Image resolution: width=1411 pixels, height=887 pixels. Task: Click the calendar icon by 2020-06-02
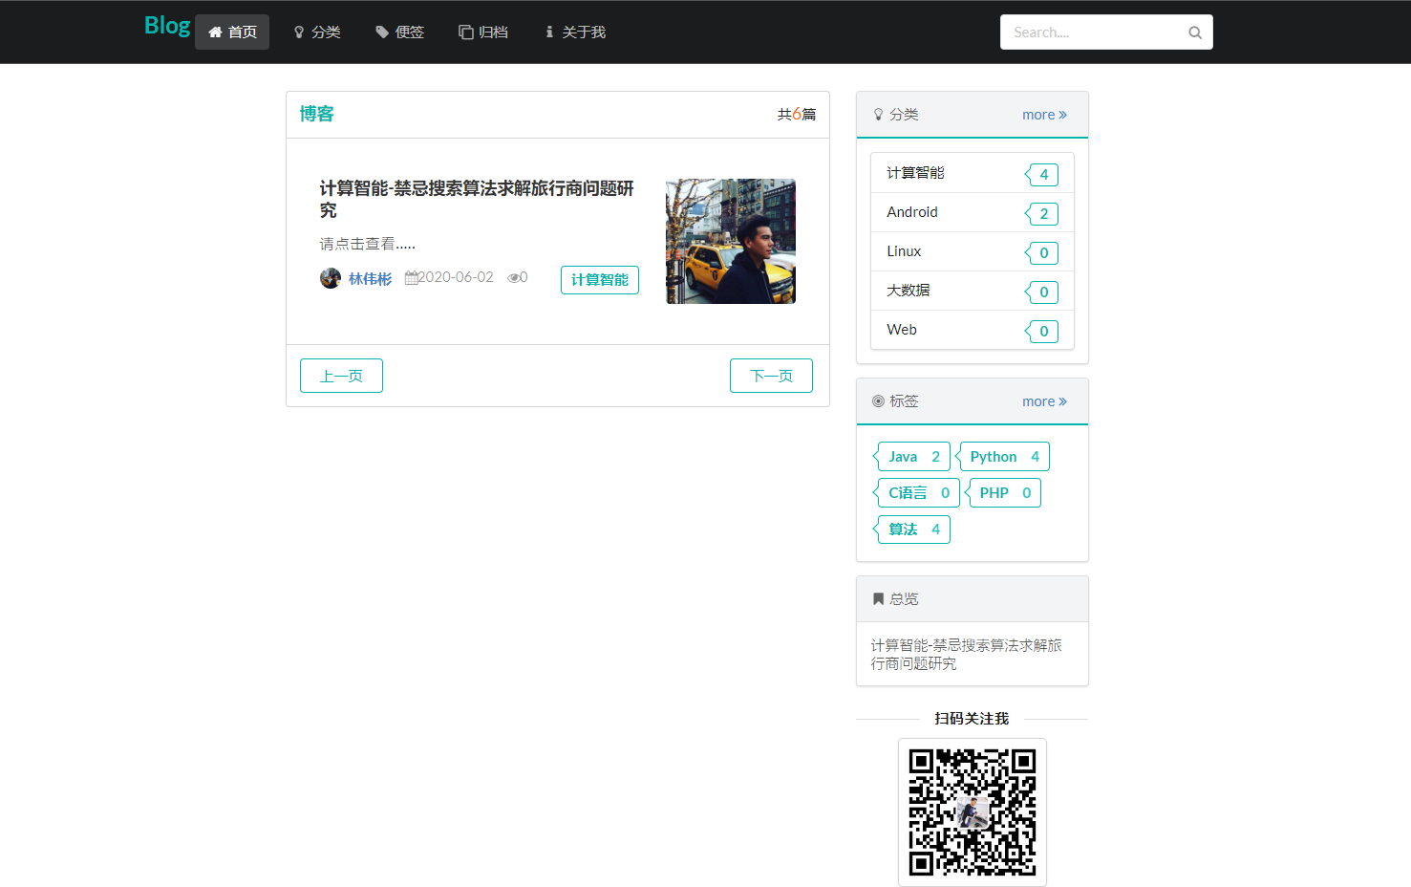point(411,277)
